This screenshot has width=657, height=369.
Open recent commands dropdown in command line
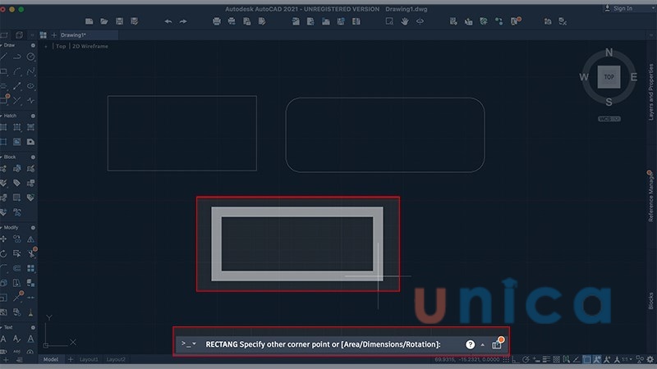point(195,344)
